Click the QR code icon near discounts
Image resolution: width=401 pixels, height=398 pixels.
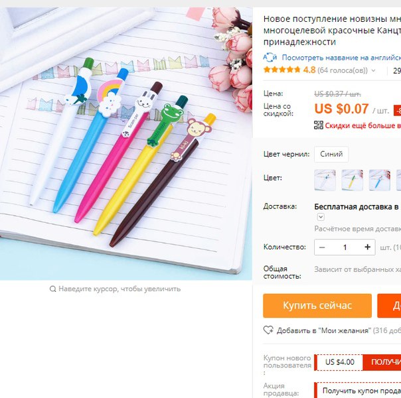319,125
